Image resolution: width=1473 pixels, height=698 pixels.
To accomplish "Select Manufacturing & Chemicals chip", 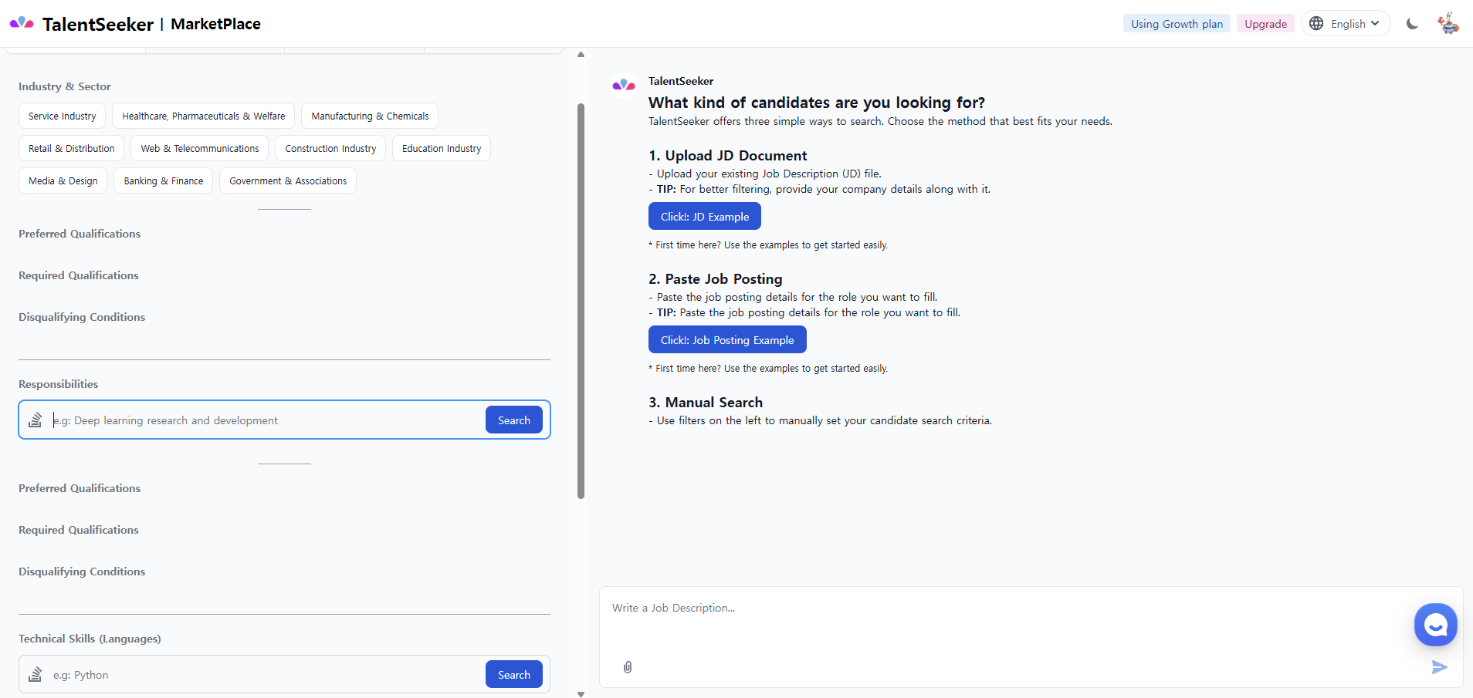I will click(370, 116).
